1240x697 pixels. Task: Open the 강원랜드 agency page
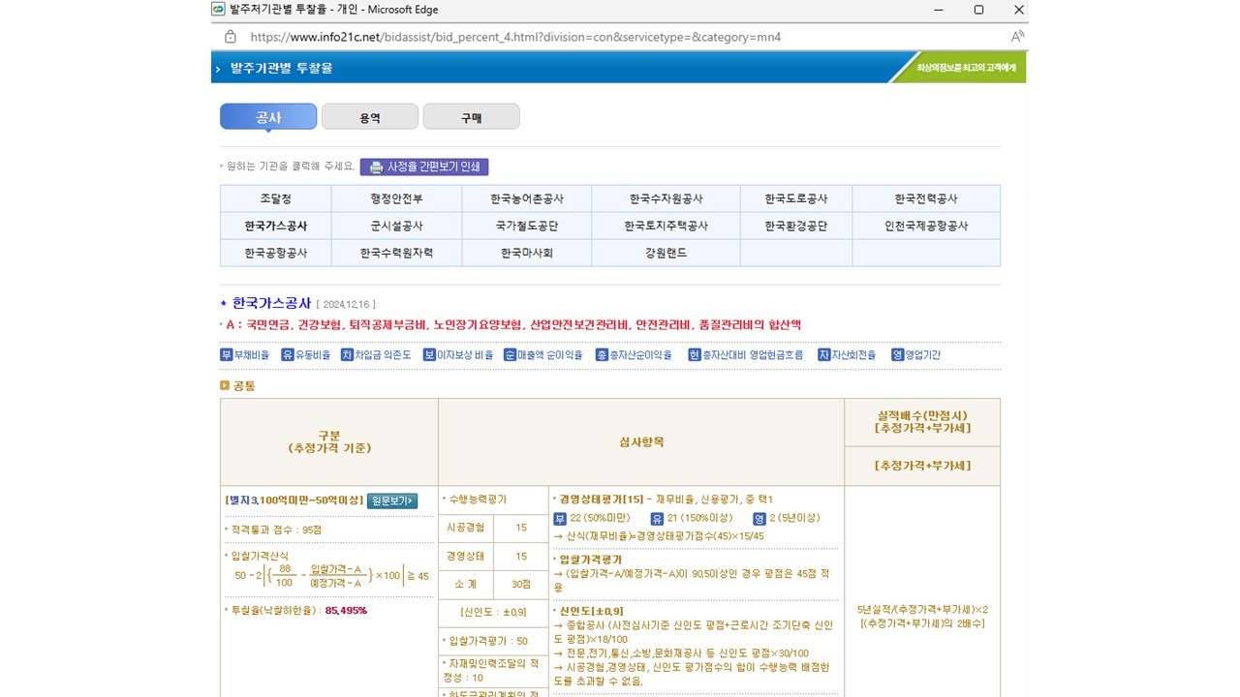666,253
